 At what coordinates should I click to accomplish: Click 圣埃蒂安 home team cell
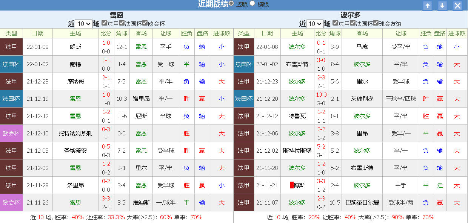(75, 151)
